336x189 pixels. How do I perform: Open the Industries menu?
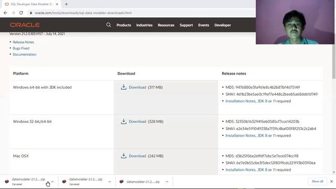click(144, 25)
